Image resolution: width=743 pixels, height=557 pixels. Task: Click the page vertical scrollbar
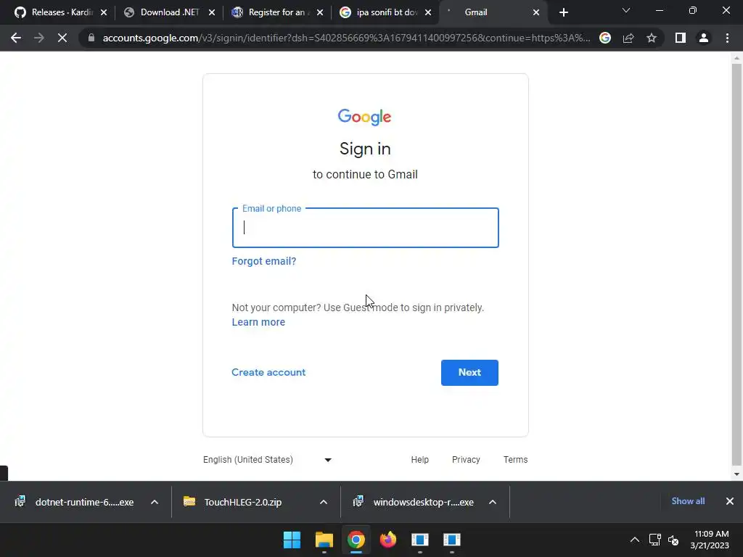736,264
